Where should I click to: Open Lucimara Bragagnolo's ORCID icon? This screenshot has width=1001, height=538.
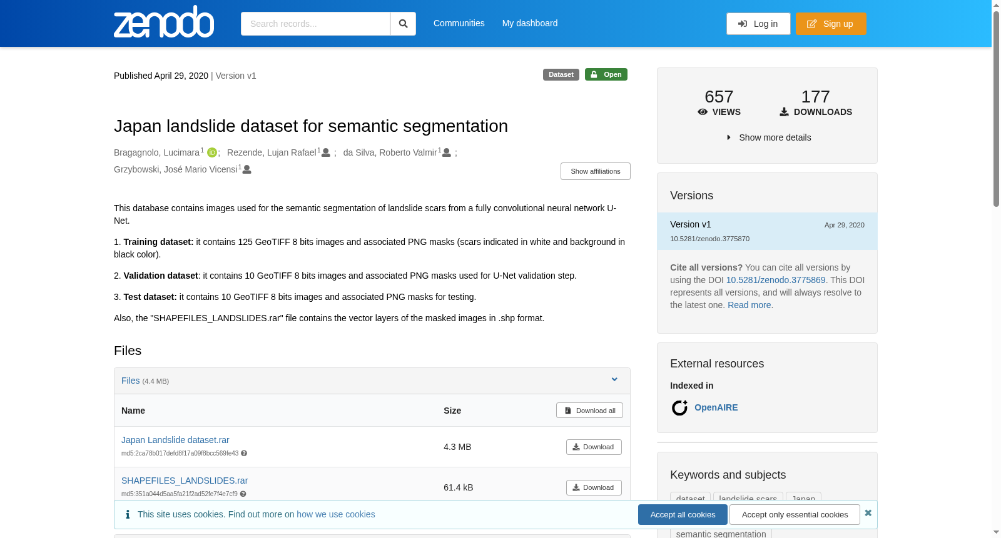point(212,152)
